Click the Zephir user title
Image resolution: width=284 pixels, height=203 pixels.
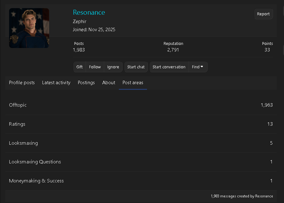[x=79, y=22]
